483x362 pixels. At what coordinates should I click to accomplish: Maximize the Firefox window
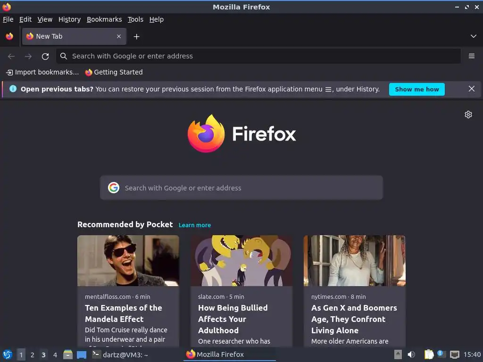[x=467, y=7]
